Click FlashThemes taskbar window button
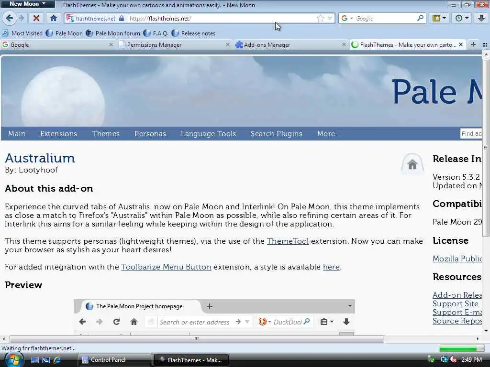490x367 pixels. (191, 360)
